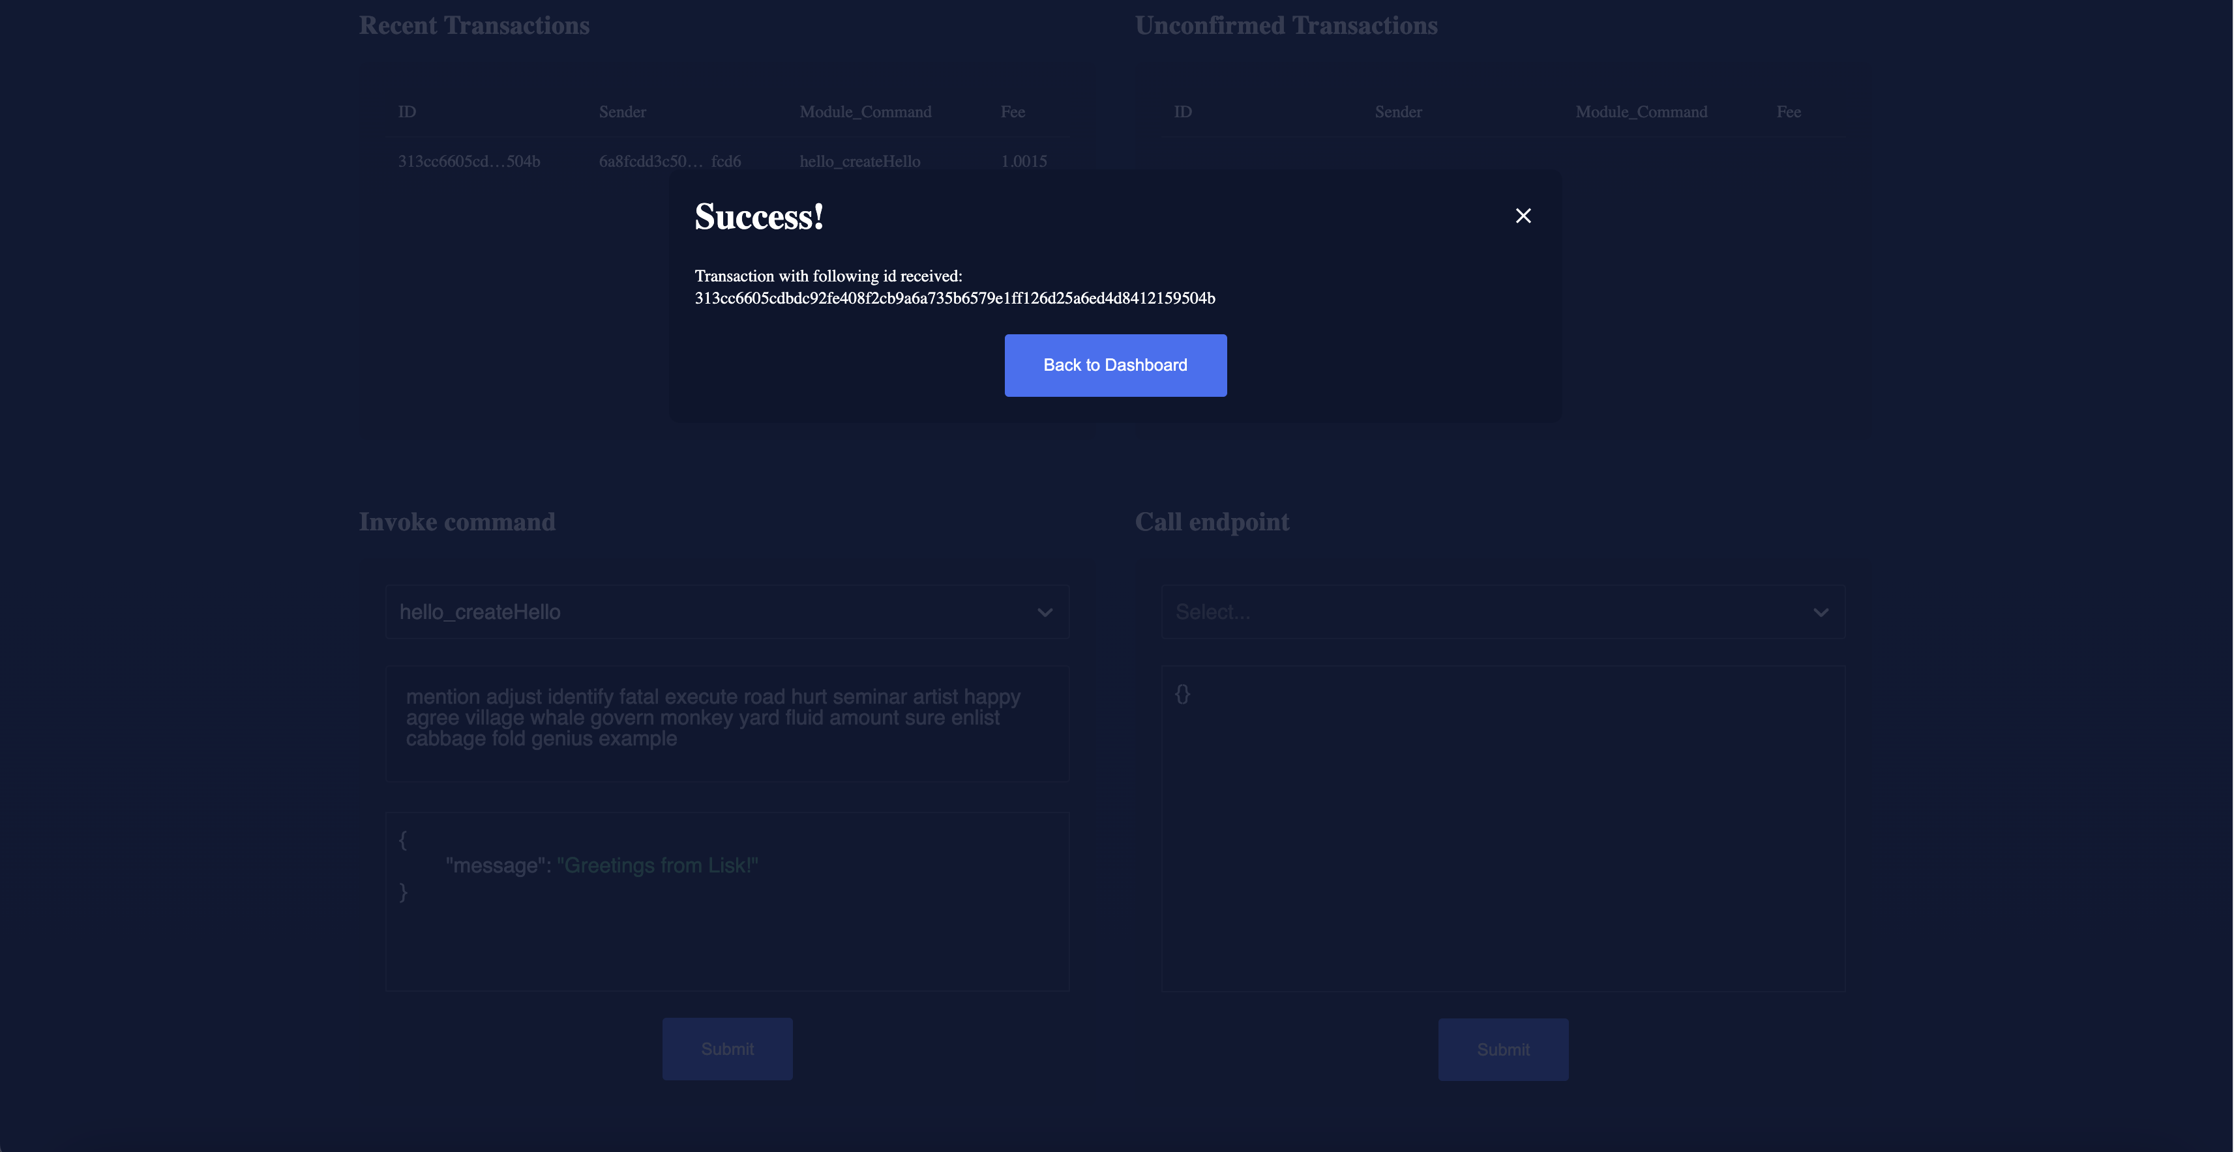
Task: Click the Invoke command Submit button
Action: point(728,1048)
